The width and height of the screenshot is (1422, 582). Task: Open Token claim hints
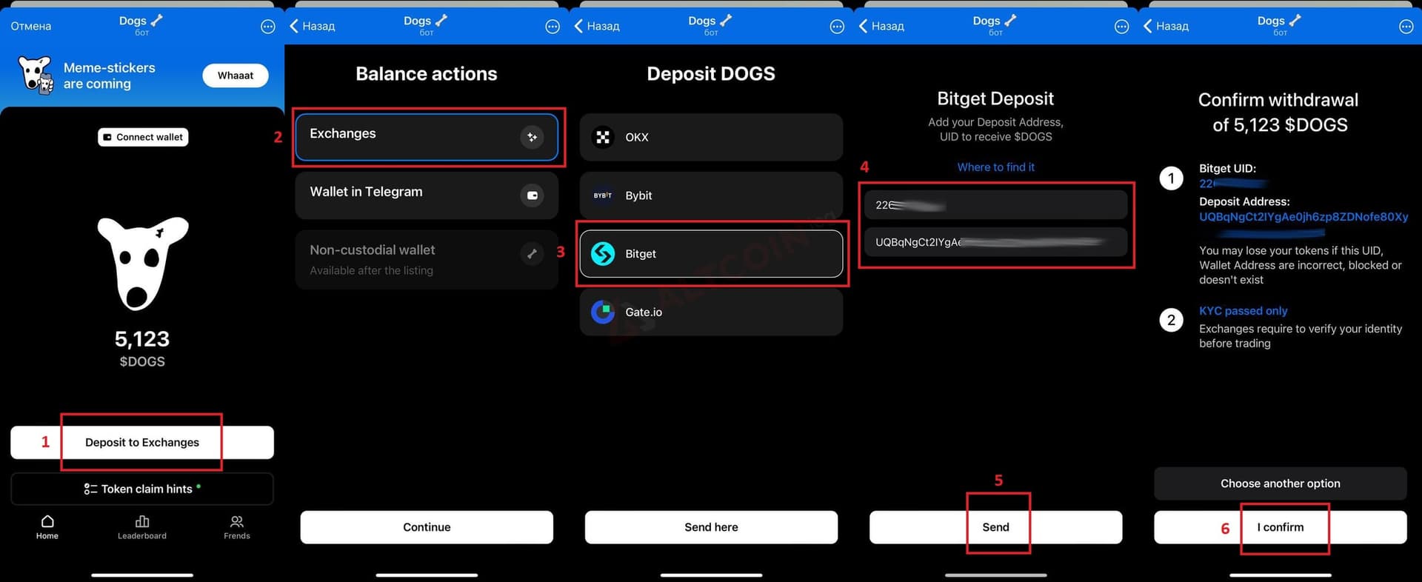click(142, 489)
